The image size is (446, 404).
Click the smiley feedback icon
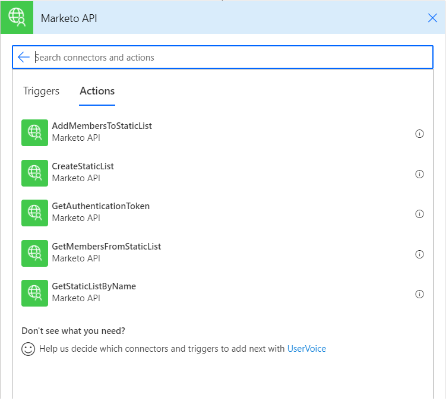click(28, 349)
